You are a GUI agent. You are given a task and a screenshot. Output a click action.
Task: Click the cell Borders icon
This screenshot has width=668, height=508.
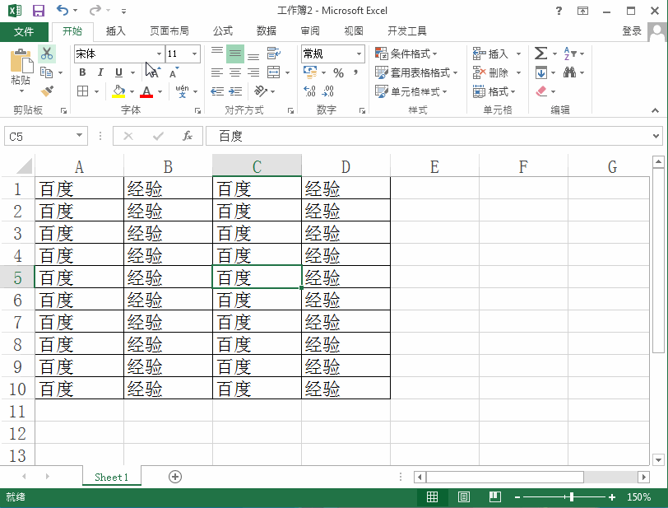tap(82, 91)
